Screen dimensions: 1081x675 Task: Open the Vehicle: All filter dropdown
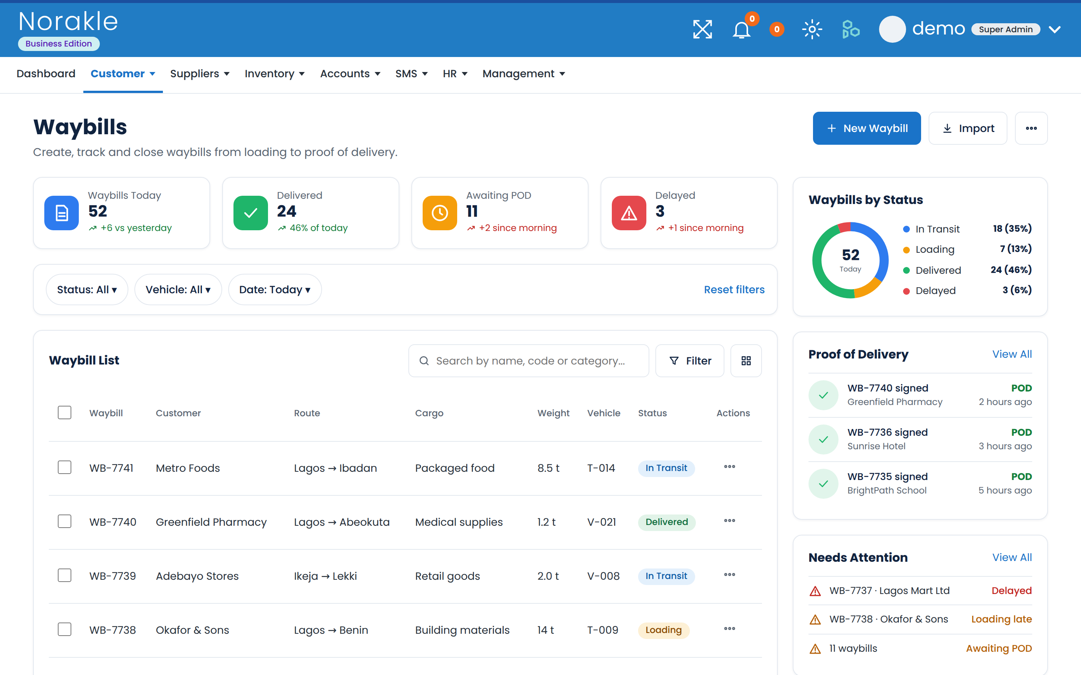[x=178, y=290]
